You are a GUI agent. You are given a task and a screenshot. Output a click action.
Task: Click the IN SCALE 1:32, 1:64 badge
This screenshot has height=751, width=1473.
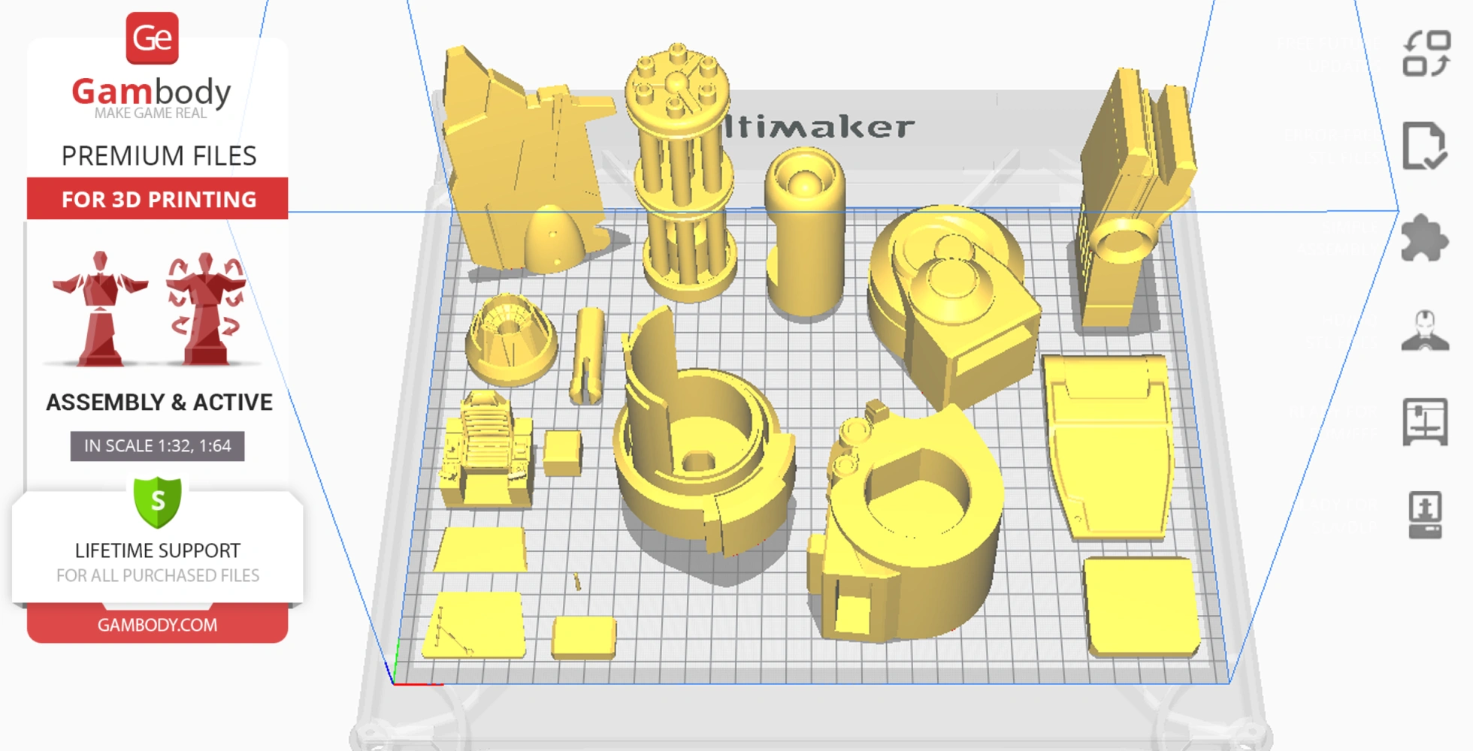tap(158, 445)
